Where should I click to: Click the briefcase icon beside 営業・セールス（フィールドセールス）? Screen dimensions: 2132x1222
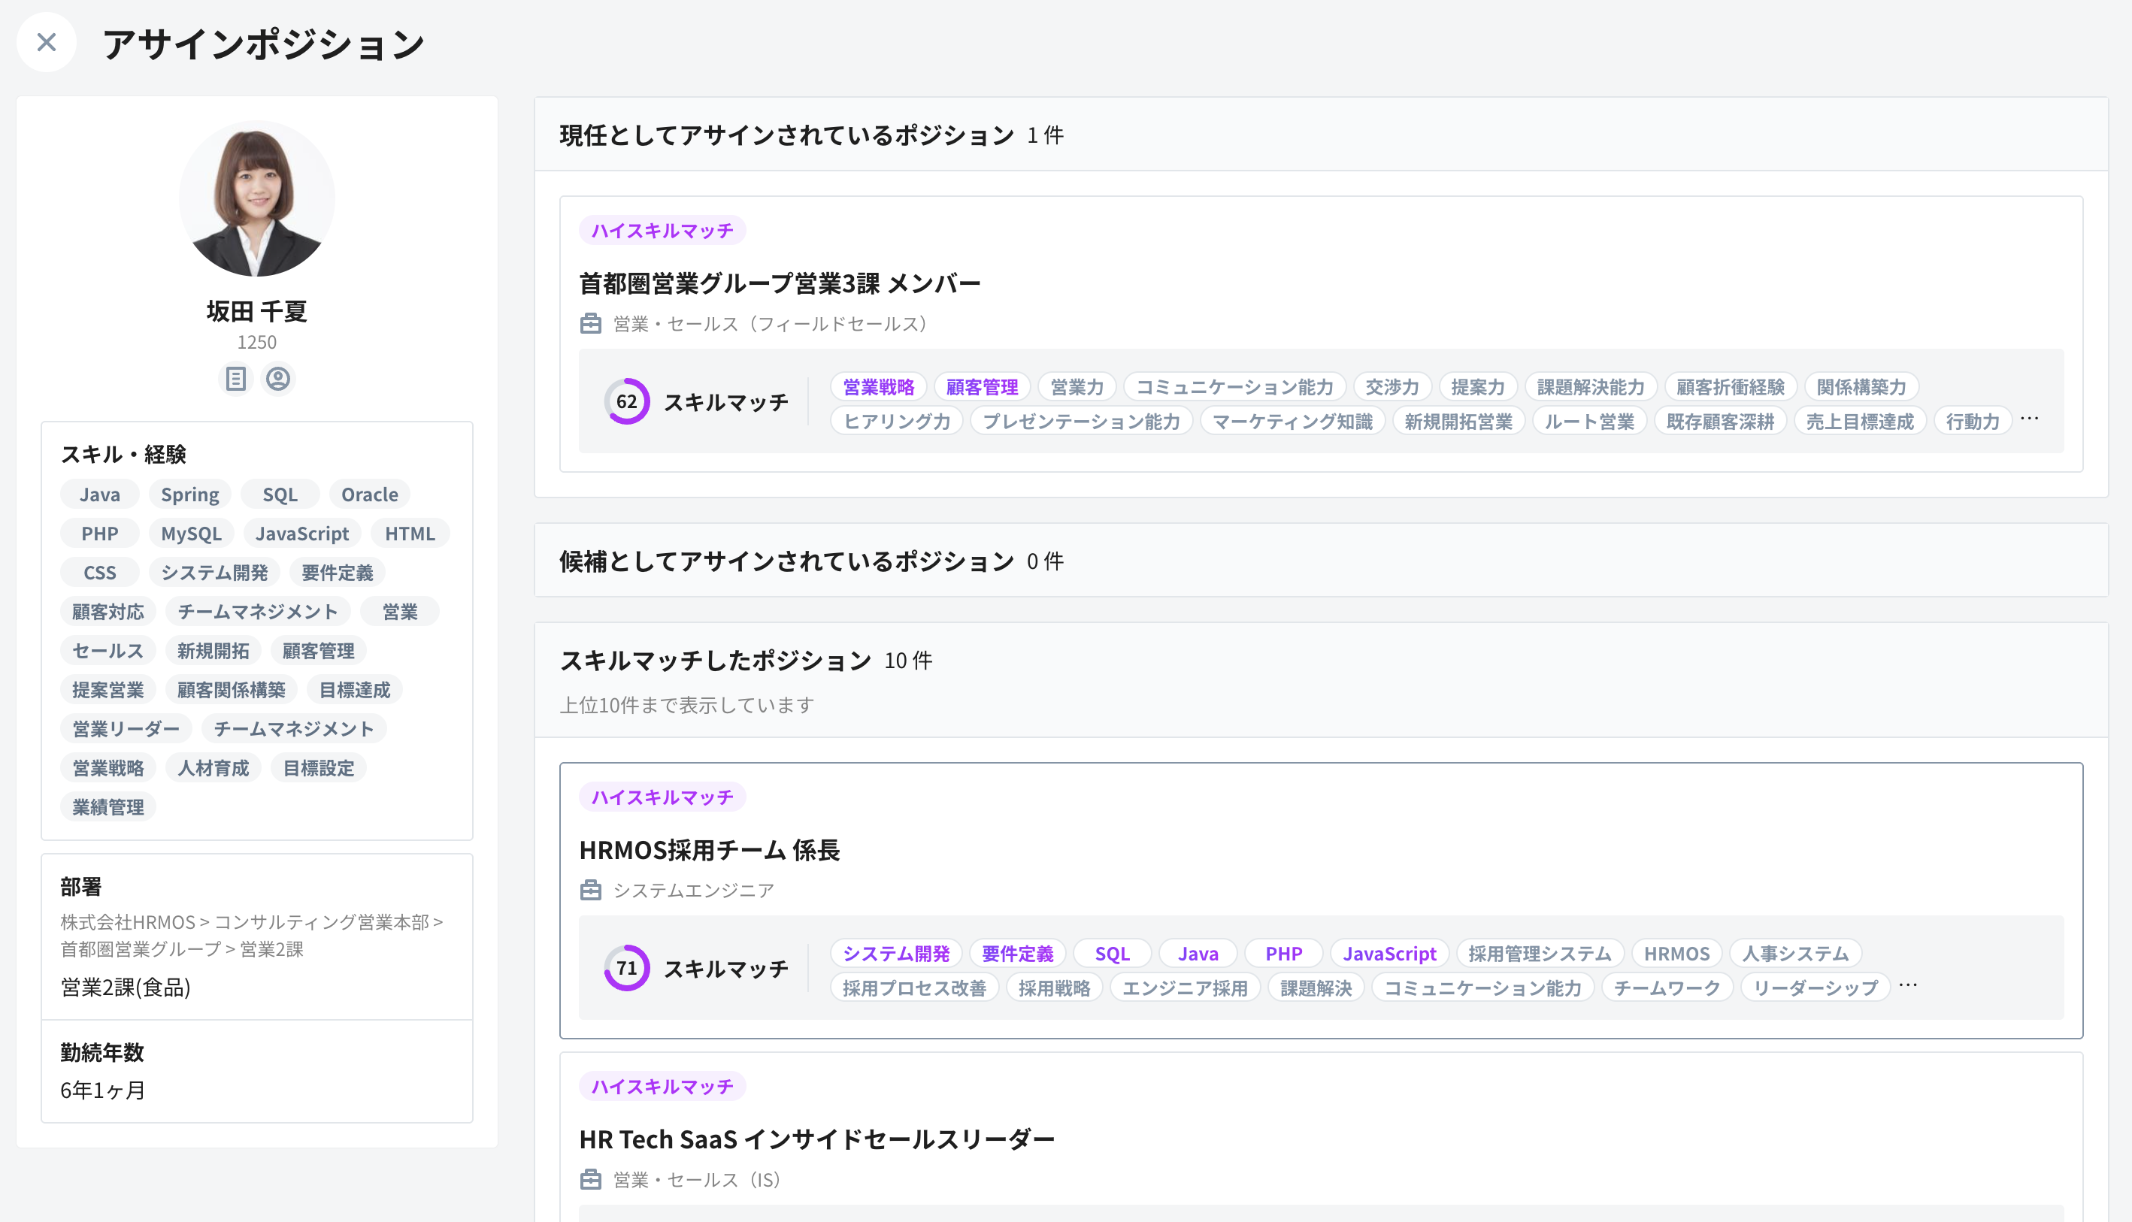(x=591, y=324)
